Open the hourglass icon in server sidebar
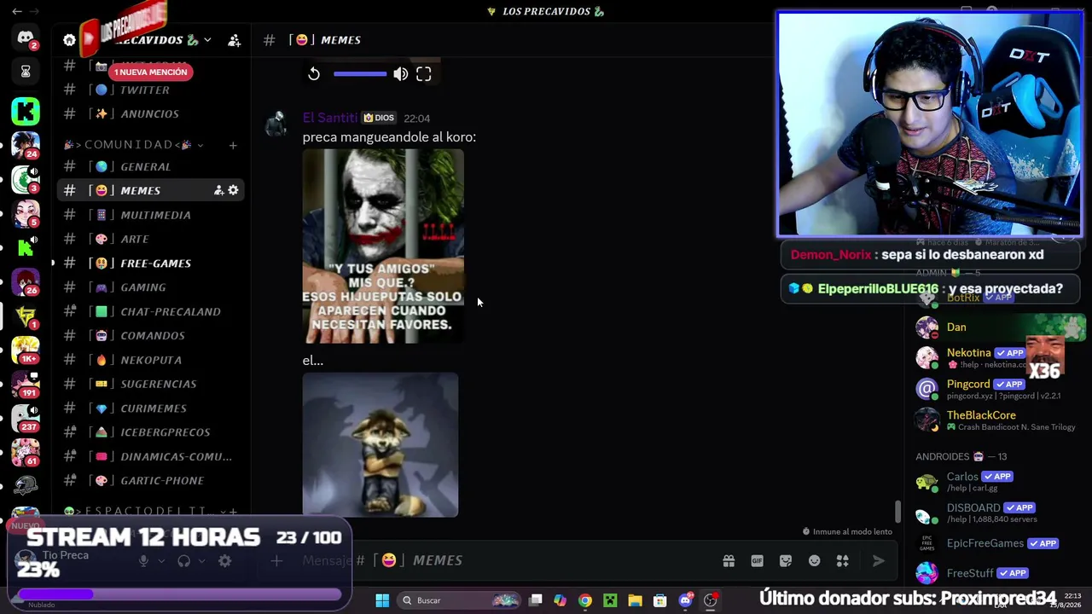Image resolution: width=1092 pixels, height=614 pixels. point(26,72)
